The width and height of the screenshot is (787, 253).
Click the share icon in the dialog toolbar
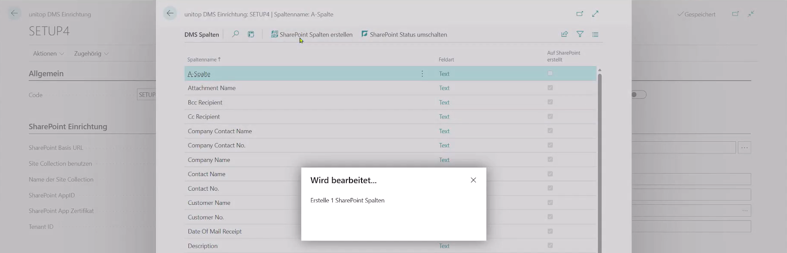[x=564, y=34]
